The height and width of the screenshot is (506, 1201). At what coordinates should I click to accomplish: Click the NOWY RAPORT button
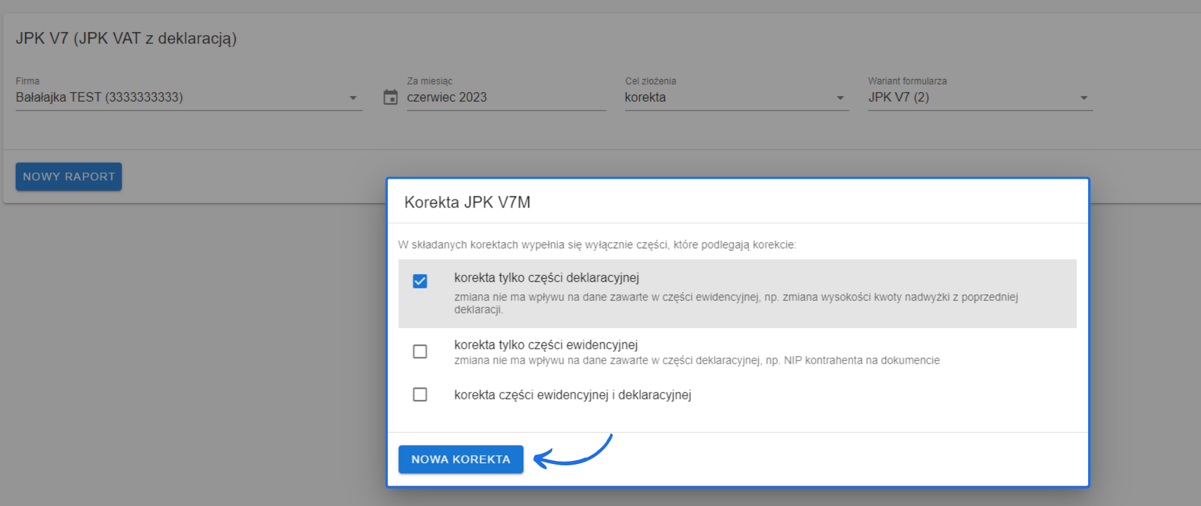pos(68,177)
